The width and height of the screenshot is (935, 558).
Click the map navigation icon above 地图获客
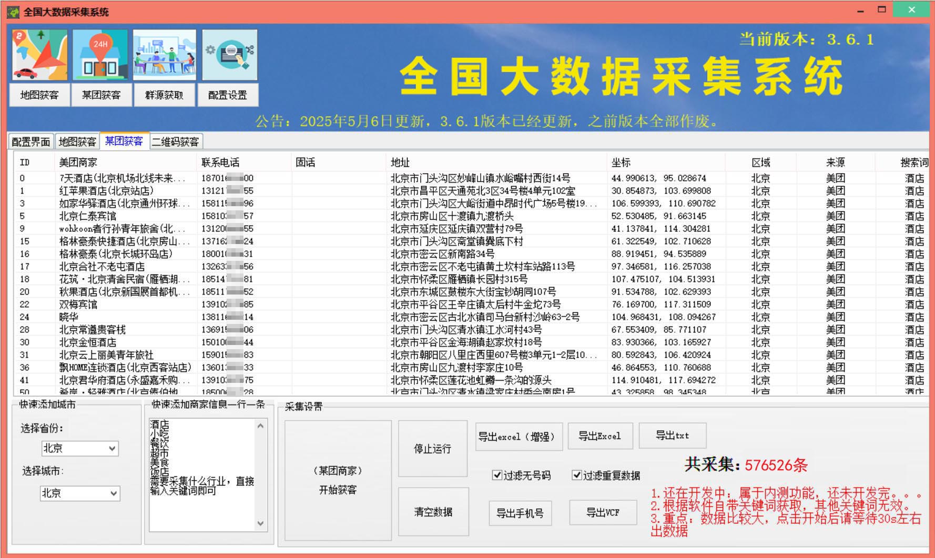39,55
